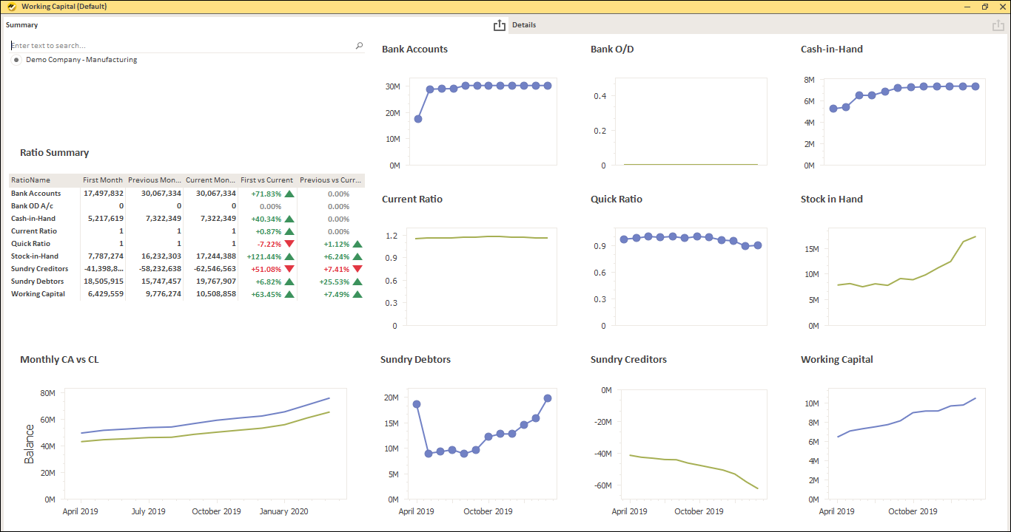Click the RatioName column header
1011x532 pixels.
coord(31,180)
